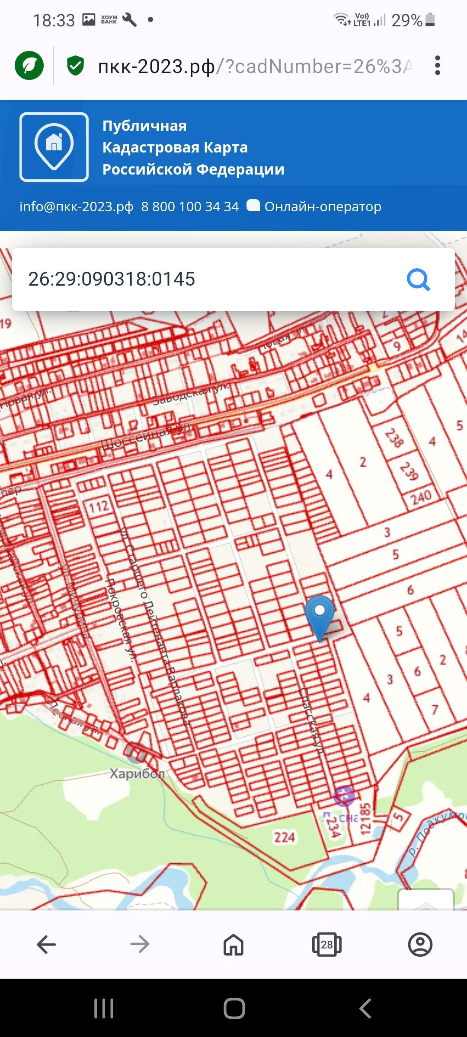Go back with browser back arrow
This screenshot has height=1037, width=467.
[x=46, y=945]
